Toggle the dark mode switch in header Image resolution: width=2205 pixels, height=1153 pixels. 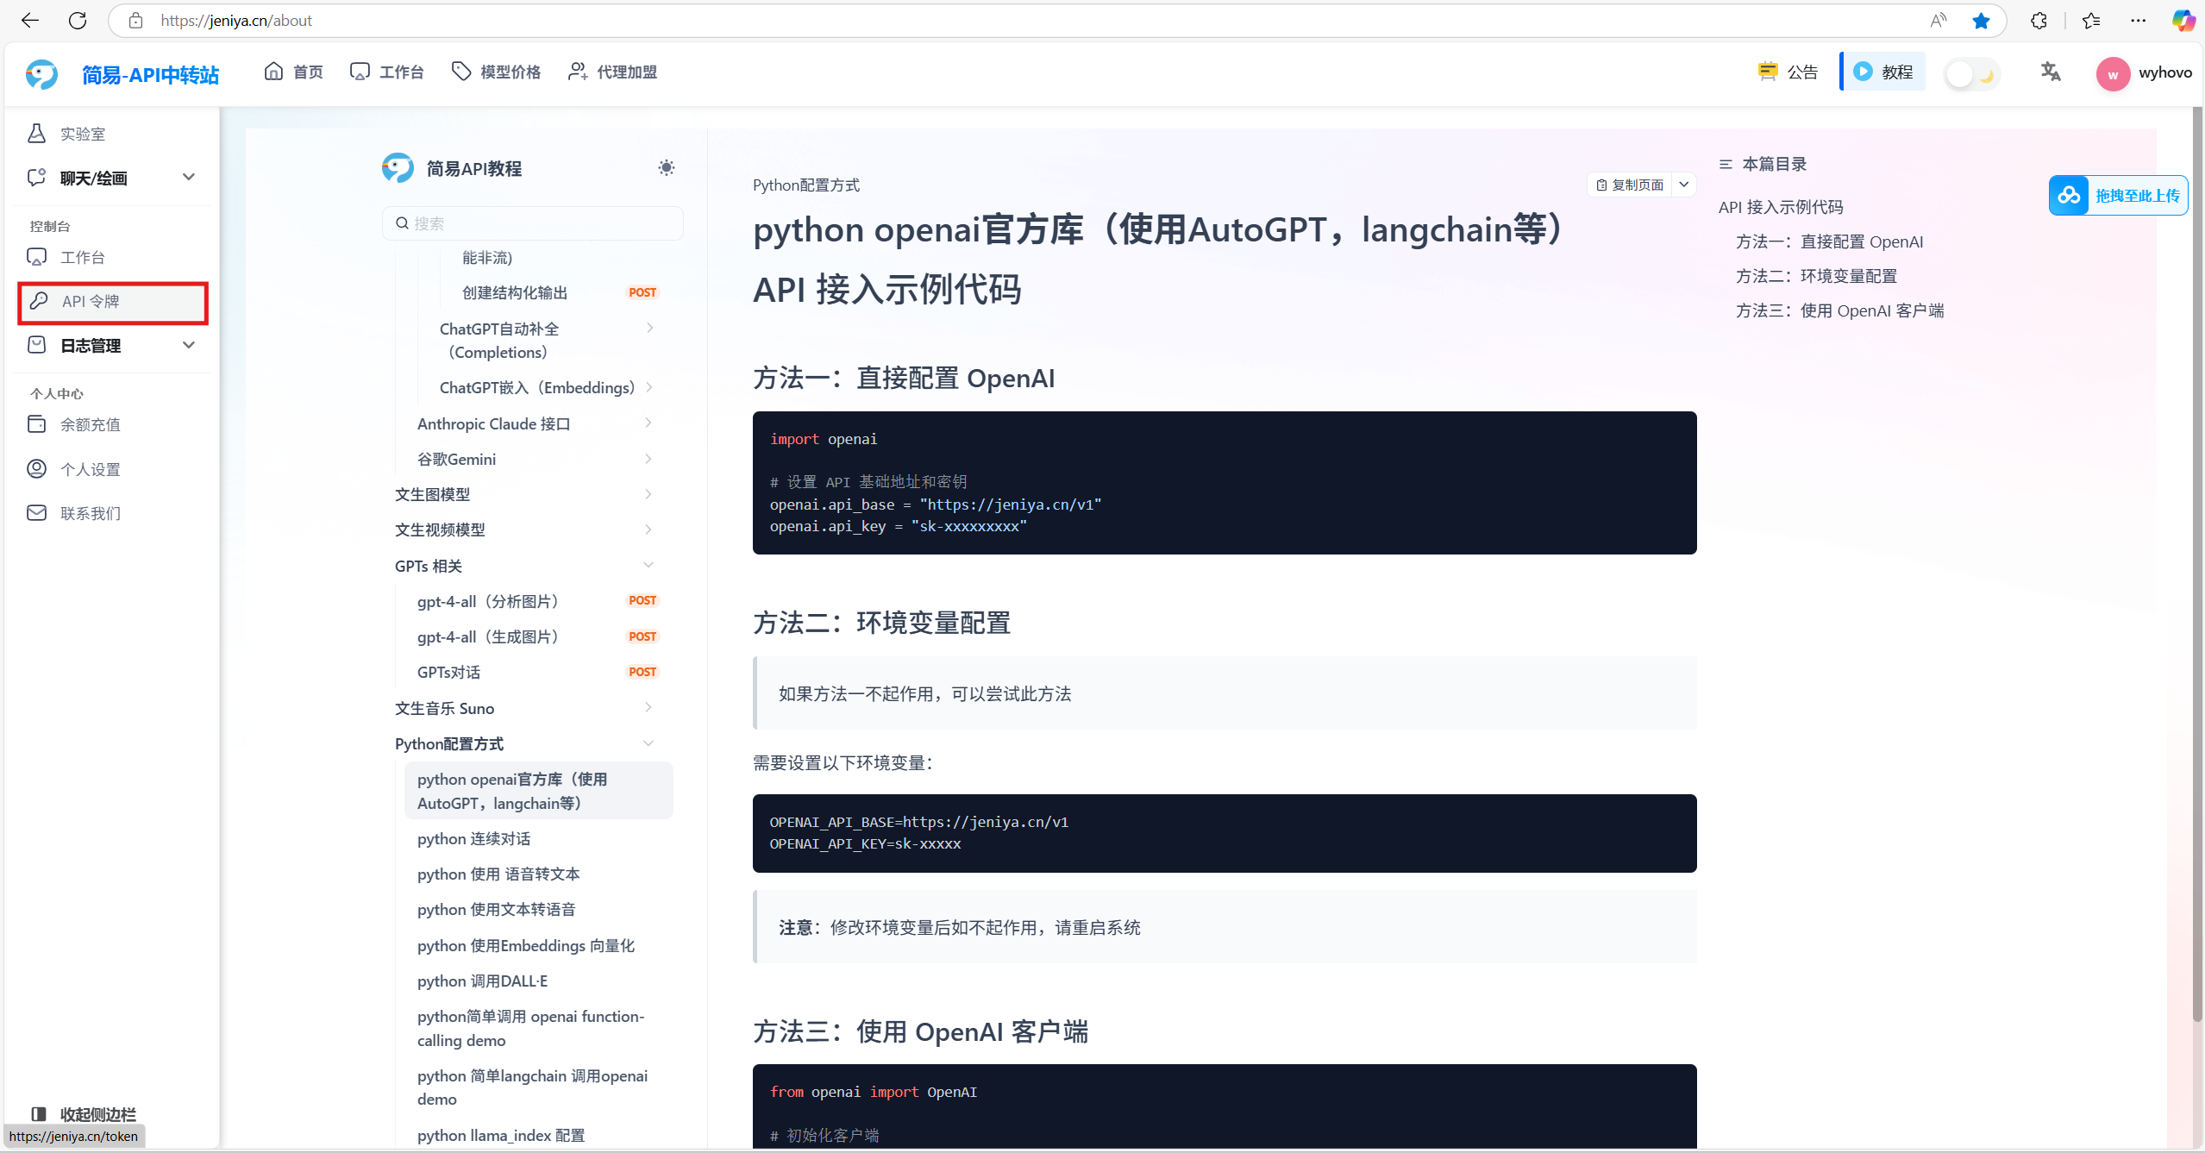(1971, 74)
